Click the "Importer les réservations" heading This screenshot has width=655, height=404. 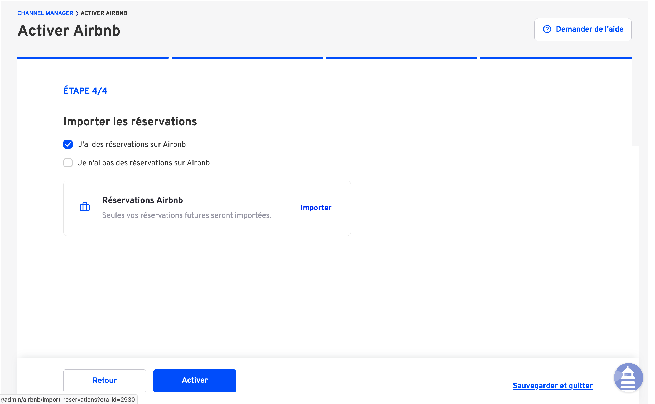coord(130,122)
